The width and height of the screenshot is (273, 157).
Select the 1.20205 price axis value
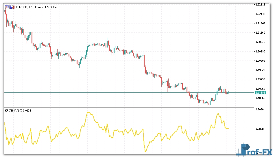(x=260, y=61)
